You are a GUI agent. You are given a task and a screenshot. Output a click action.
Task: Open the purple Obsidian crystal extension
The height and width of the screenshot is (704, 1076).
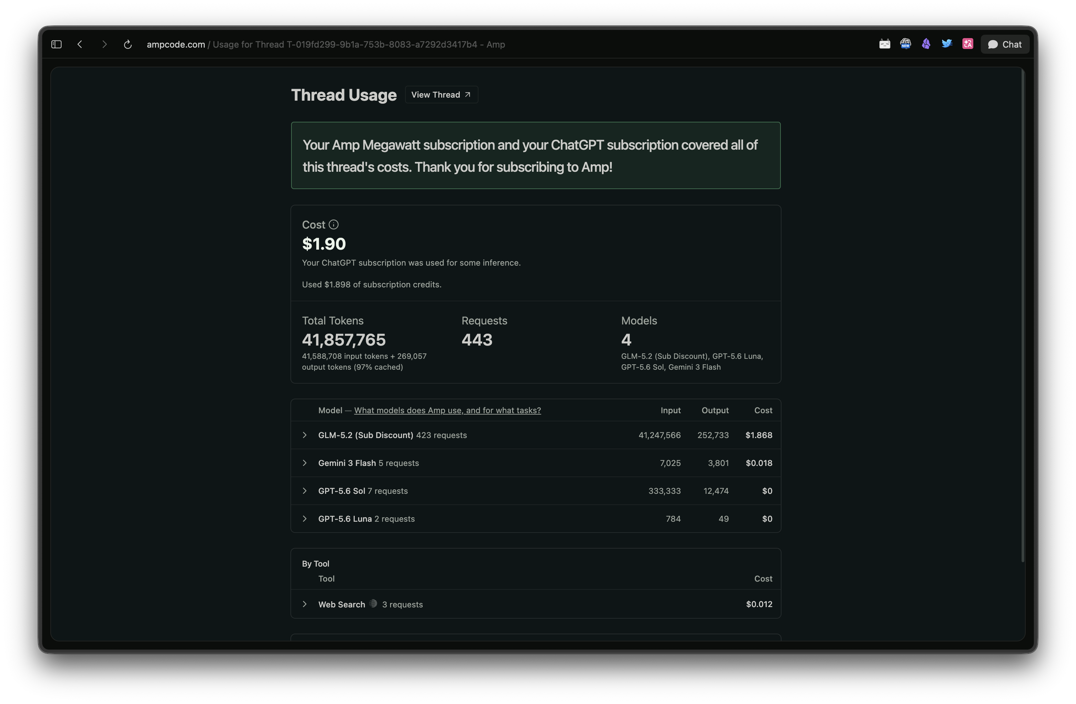click(926, 44)
